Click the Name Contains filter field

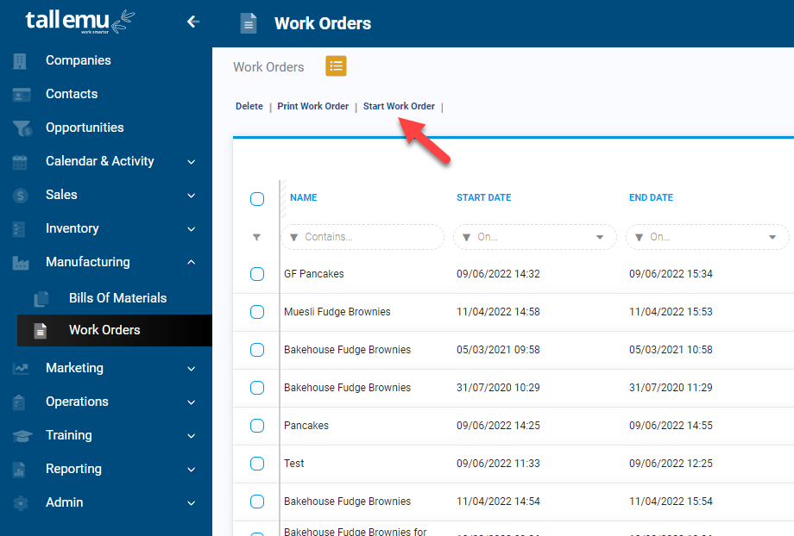click(x=362, y=237)
